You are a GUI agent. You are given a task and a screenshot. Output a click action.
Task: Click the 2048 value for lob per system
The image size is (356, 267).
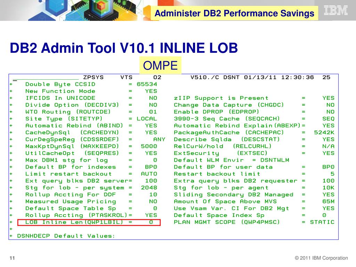[149, 188]
